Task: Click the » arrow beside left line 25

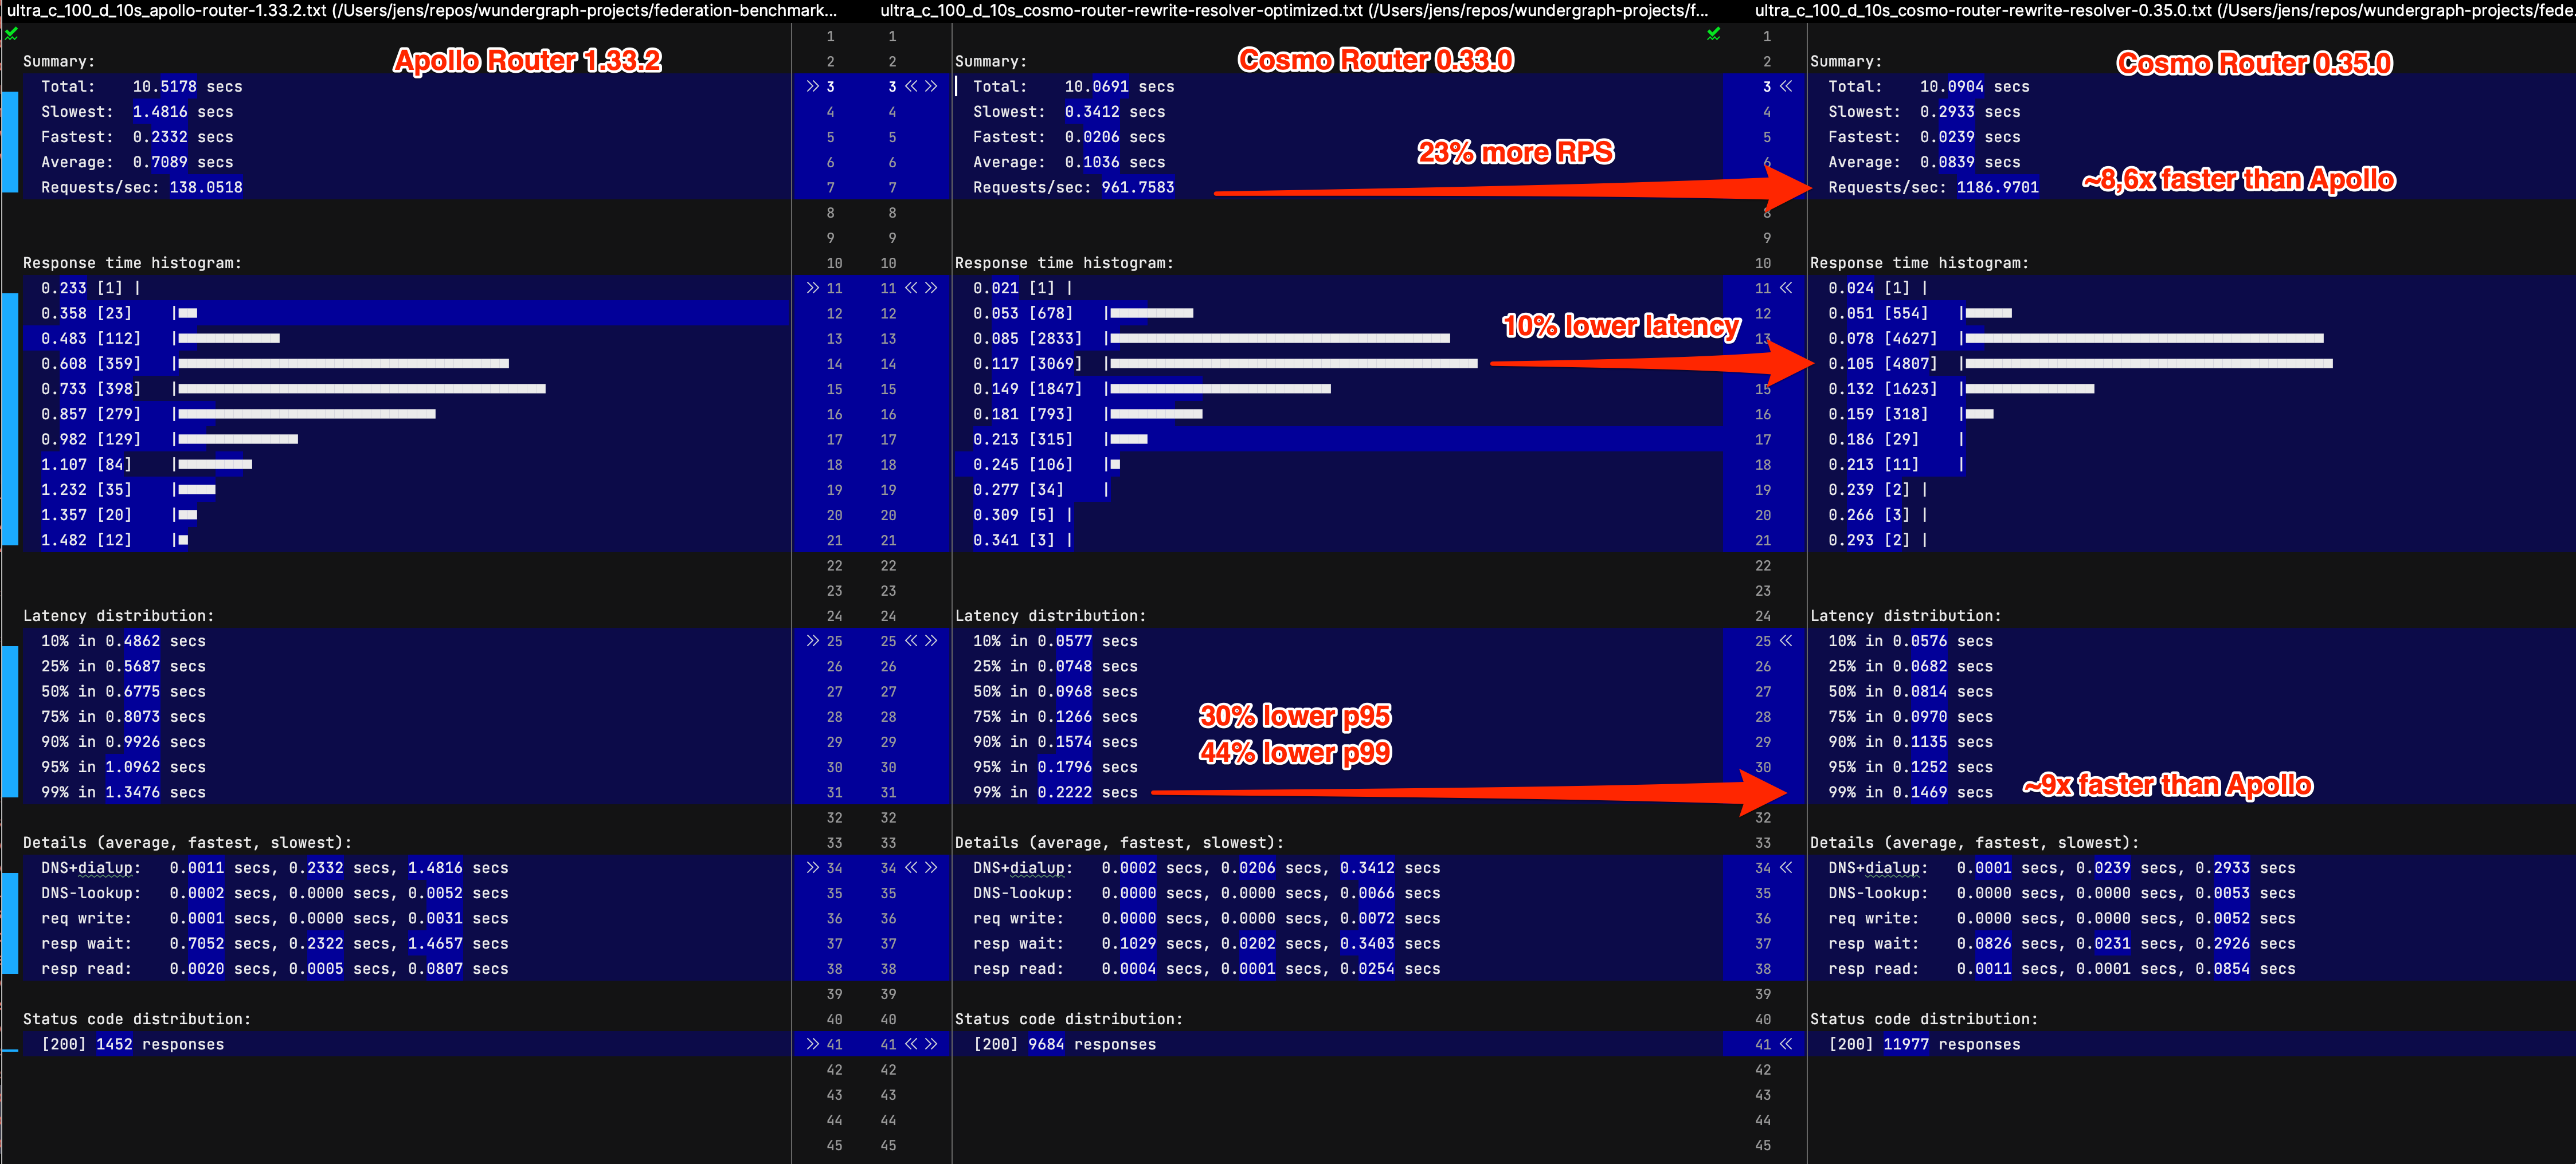Action: [x=812, y=640]
